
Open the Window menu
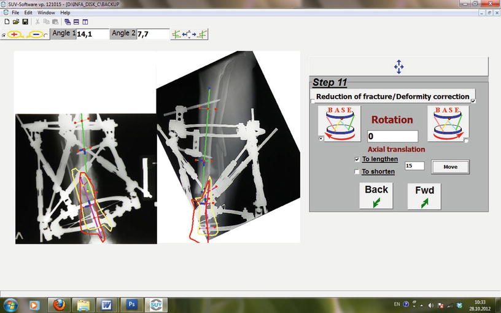[46, 12]
